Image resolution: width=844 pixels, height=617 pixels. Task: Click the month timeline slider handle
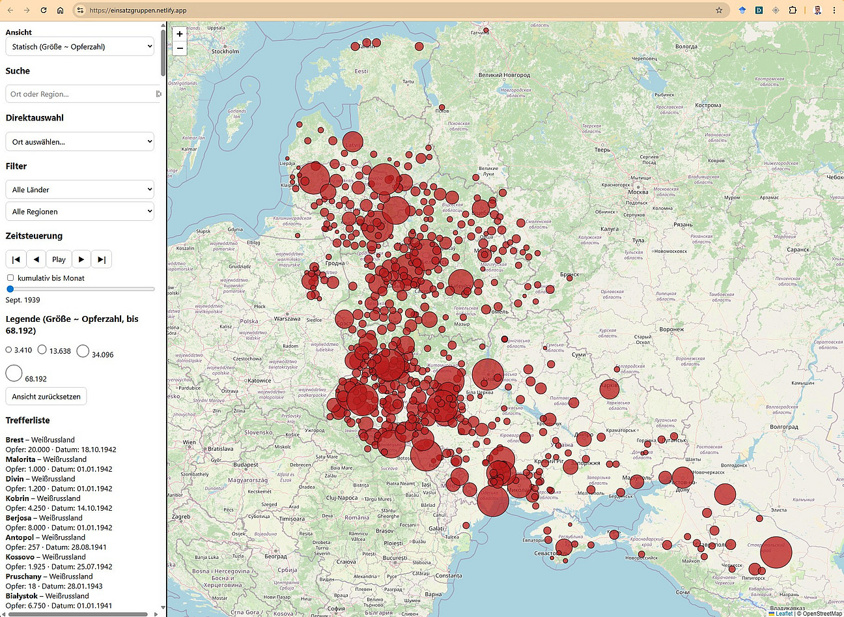click(10, 289)
